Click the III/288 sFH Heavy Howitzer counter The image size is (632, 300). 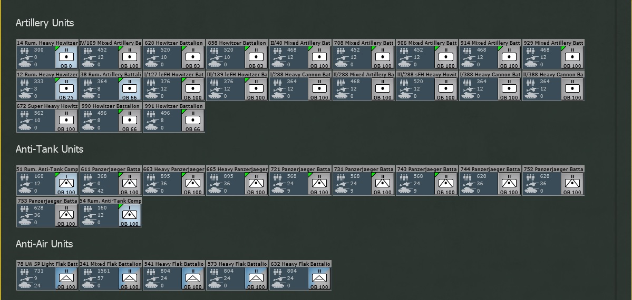(x=446, y=88)
